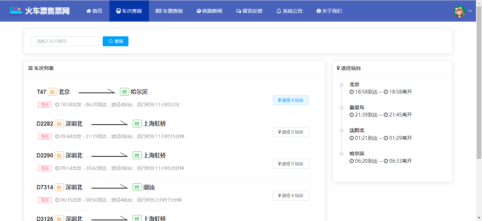This screenshot has height=221, width=482.
Task: Open the 车票查询 ticket search tab
Action: point(169,11)
